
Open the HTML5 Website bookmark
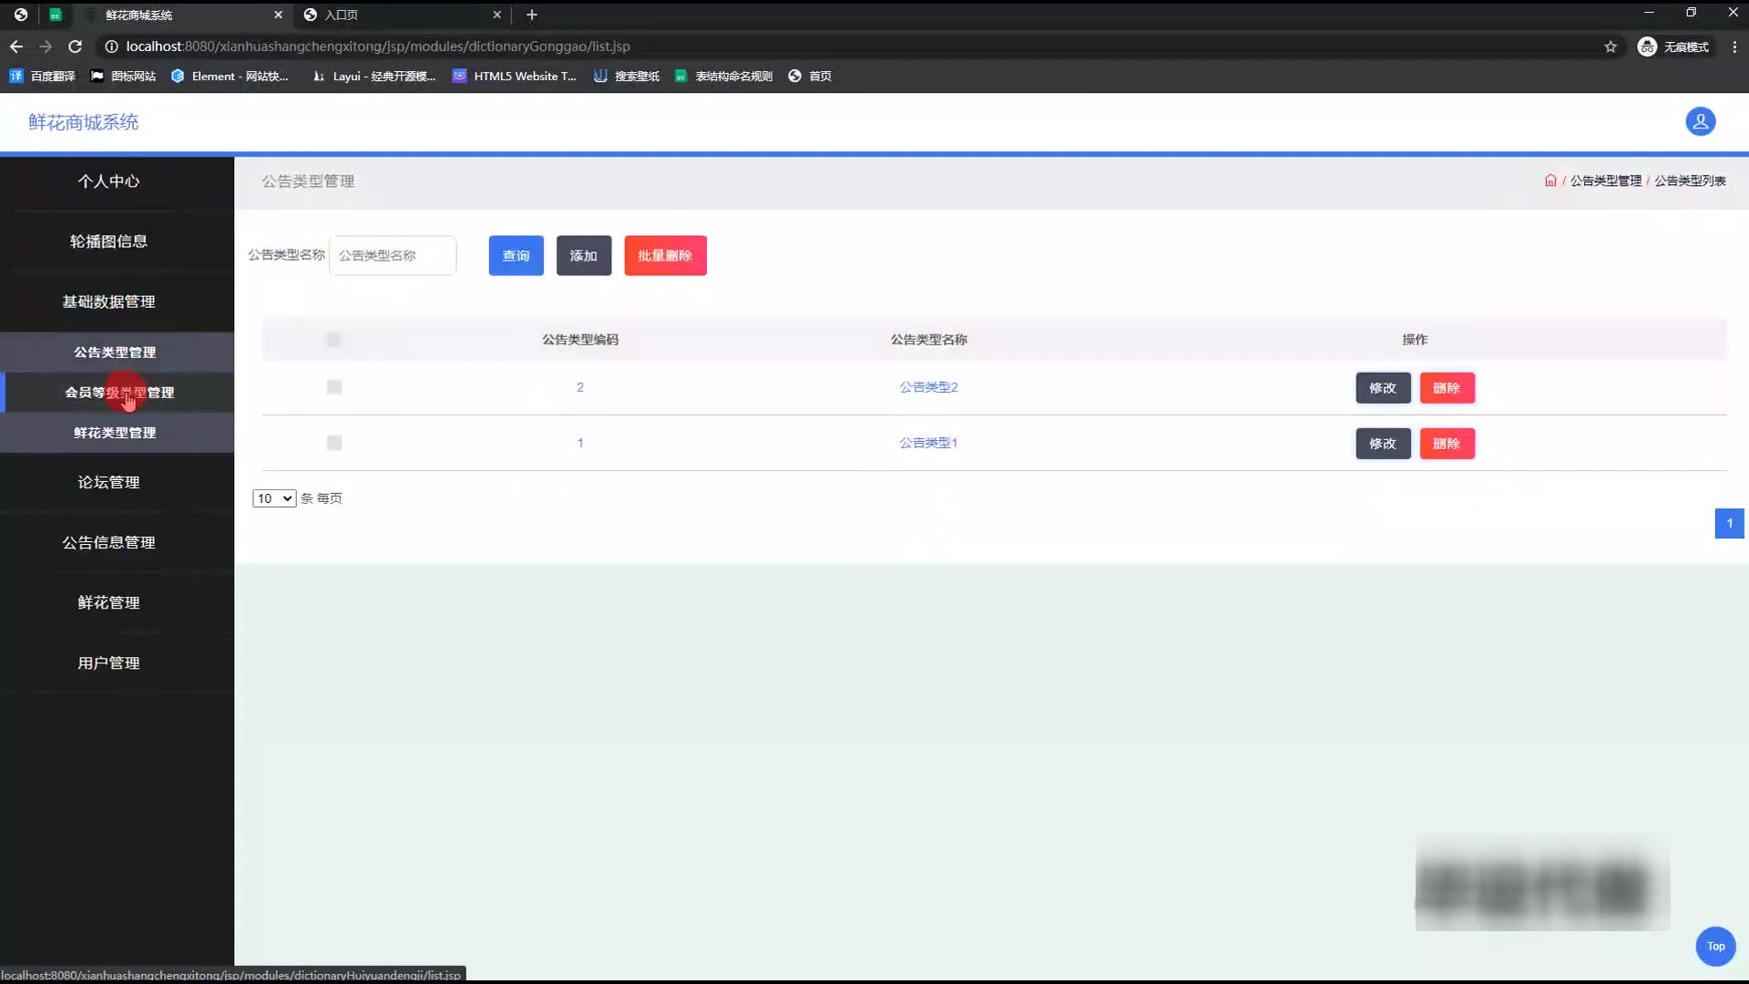coord(515,77)
